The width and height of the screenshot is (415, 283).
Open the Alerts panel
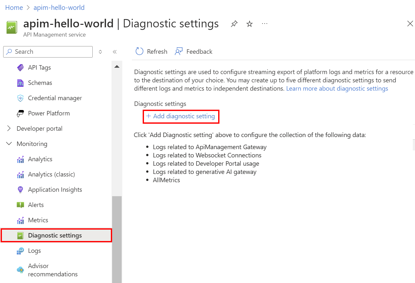(36, 205)
